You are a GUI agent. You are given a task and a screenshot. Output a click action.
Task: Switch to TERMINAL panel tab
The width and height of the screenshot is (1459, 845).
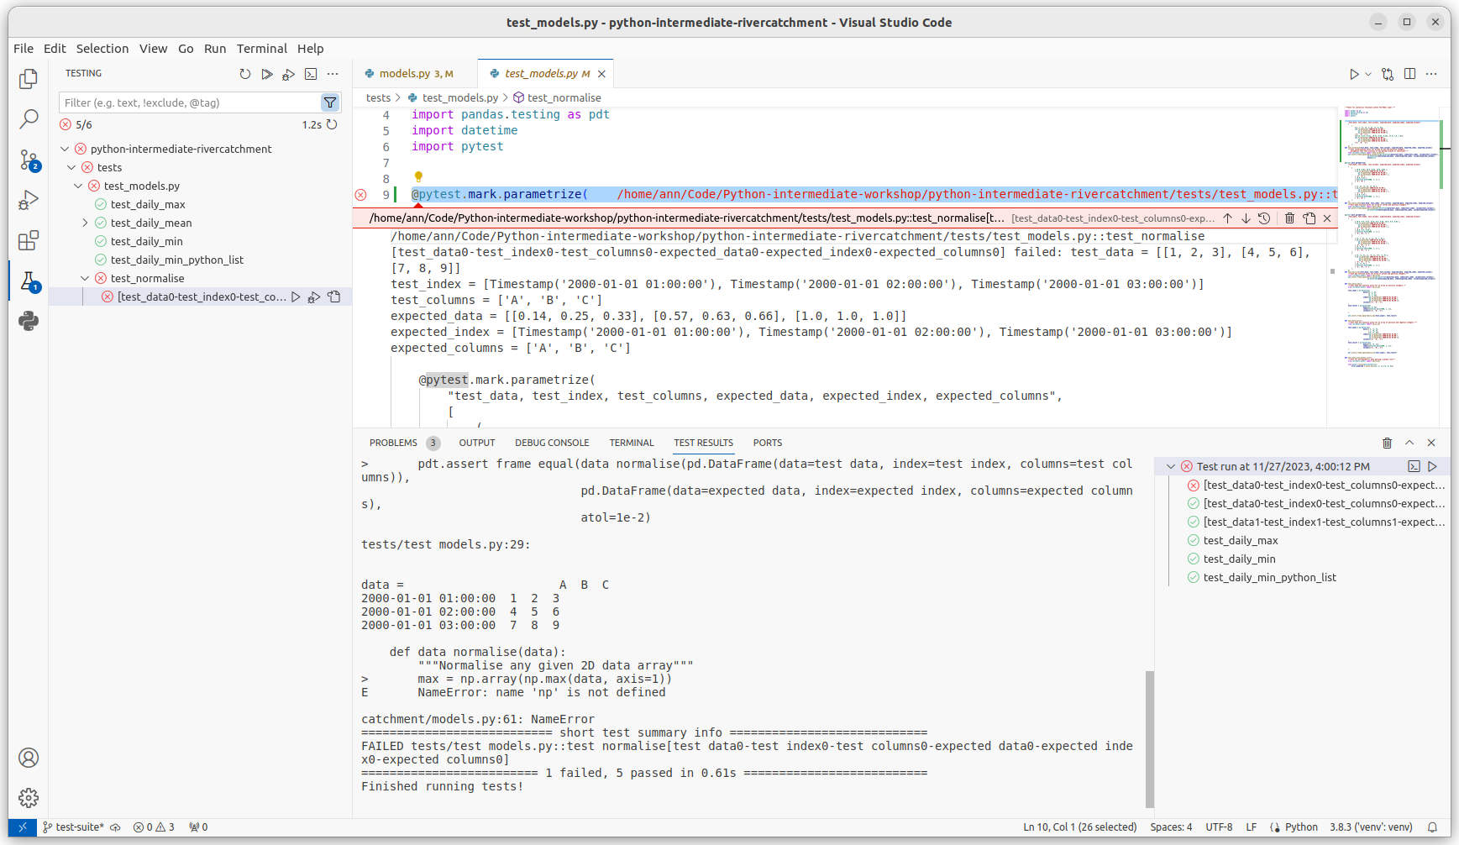click(632, 443)
